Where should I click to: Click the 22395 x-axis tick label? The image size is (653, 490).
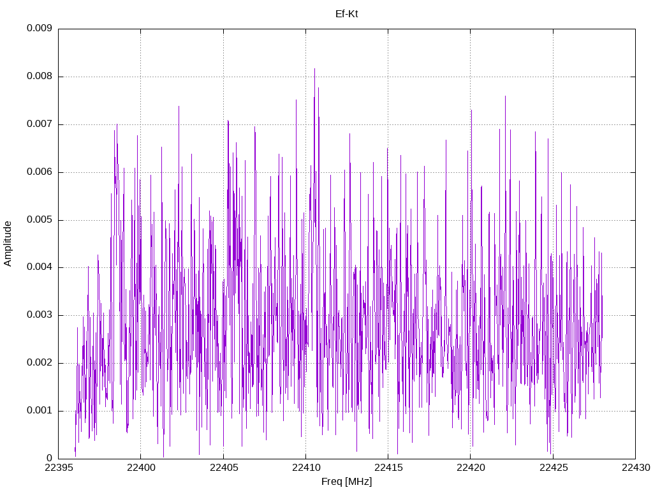58,468
